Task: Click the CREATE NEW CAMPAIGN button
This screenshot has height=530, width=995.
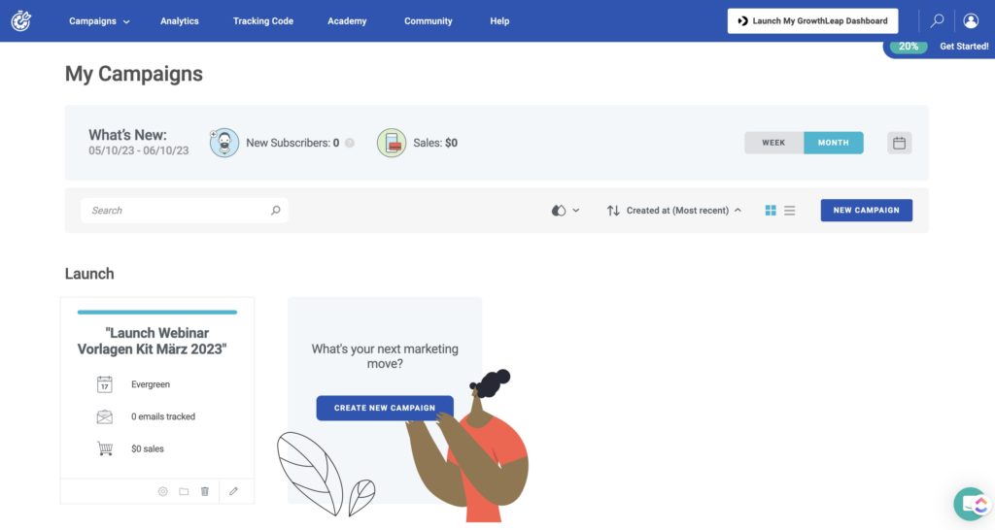Action: 385,408
